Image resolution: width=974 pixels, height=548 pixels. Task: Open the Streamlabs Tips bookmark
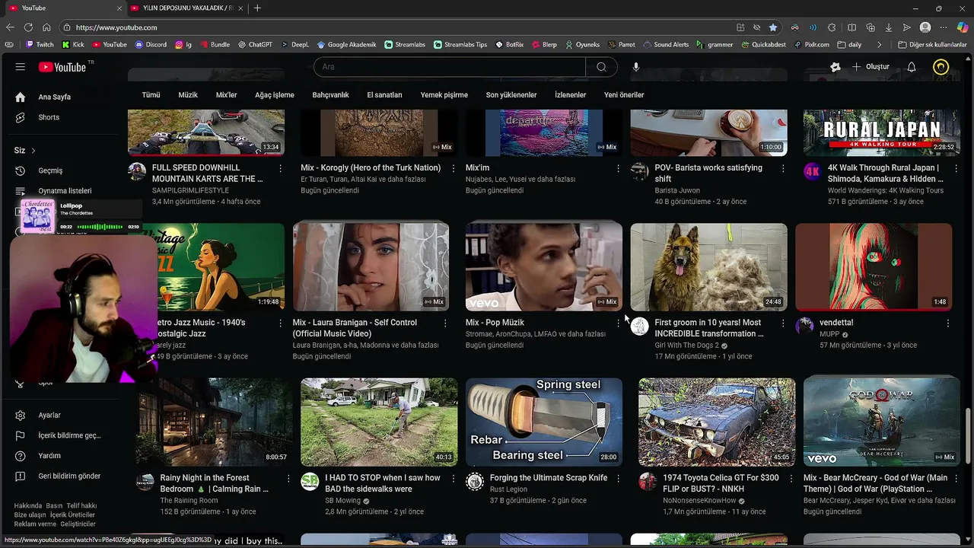[460, 45]
